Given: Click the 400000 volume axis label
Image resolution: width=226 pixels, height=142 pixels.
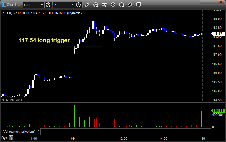Looking at the screenshot, I should [217, 115].
